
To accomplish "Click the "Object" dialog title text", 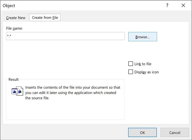I will pyautogui.click(x=9, y=6).
